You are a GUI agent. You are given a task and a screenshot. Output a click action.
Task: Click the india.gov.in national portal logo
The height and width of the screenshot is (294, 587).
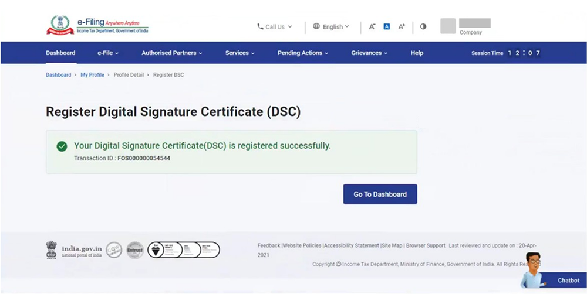pos(74,250)
